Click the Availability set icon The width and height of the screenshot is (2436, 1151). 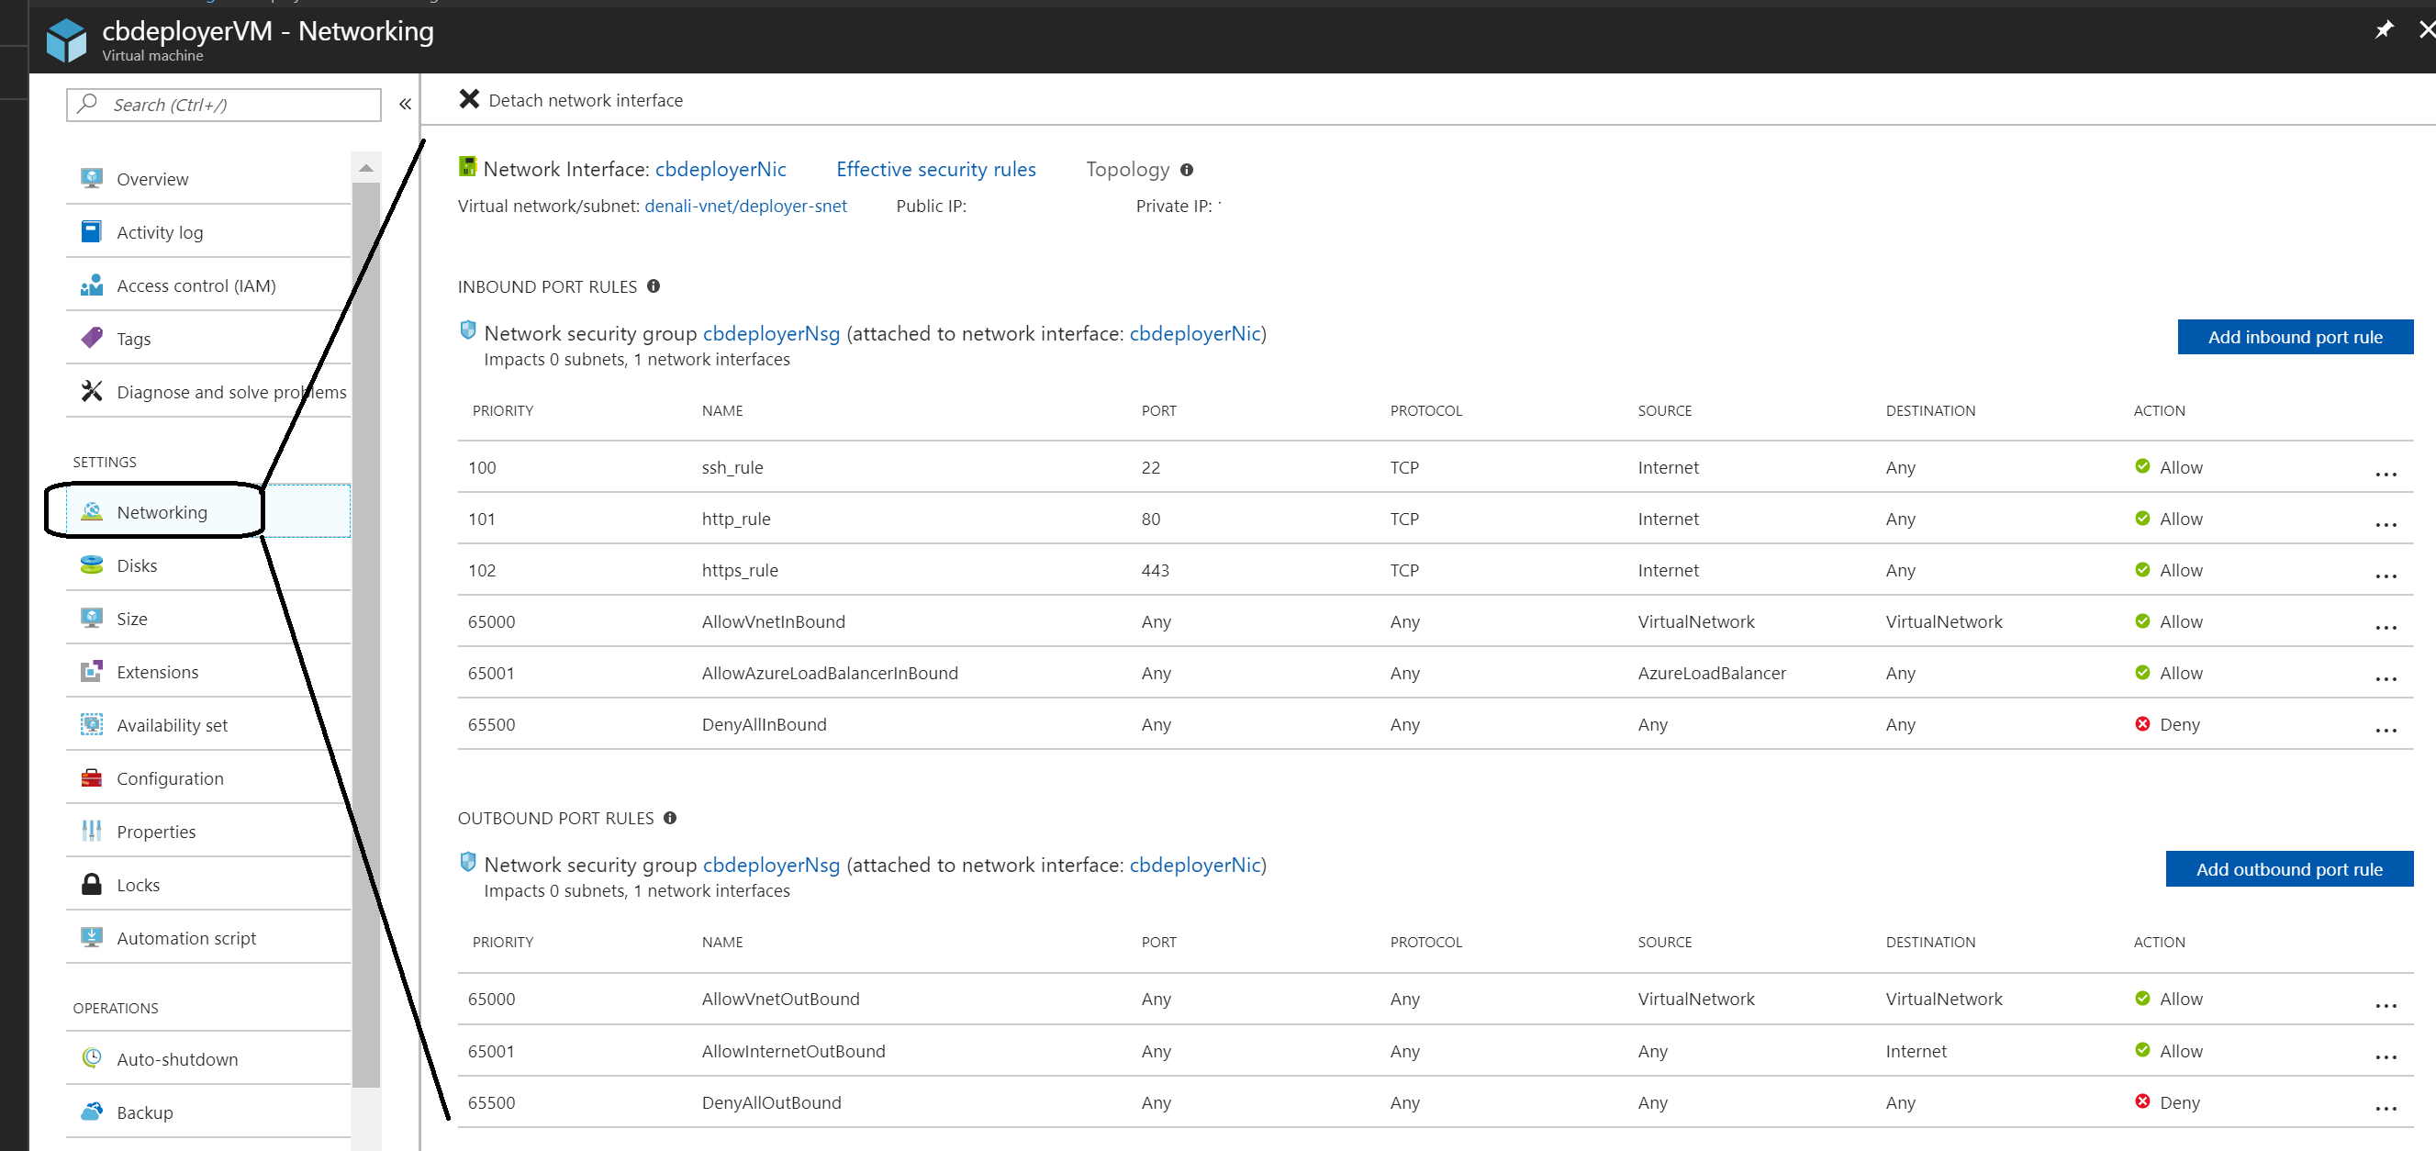pyautogui.click(x=92, y=724)
